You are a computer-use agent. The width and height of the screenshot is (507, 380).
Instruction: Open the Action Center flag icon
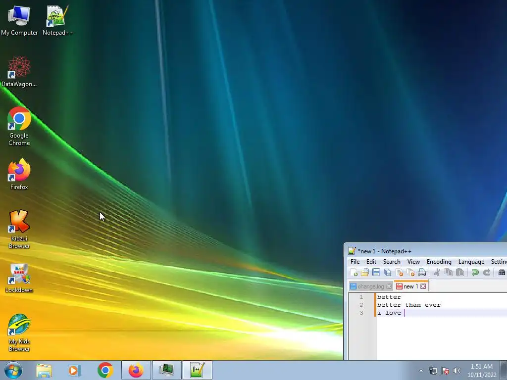click(445, 371)
